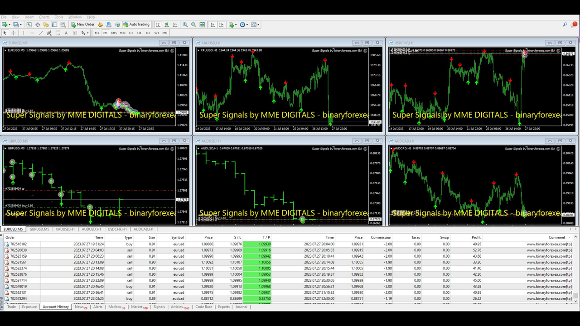Screen dimensions: 580x326
Task: Click the zoom out magnifier icon
Action: click(x=193, y=24)
